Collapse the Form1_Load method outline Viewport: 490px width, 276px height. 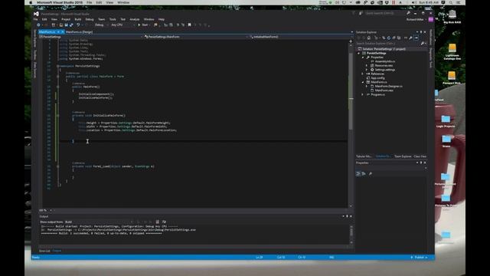point(58,166)
